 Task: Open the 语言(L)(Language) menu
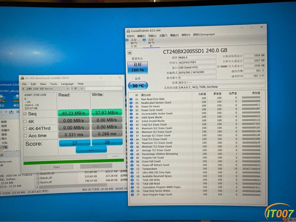tap(204, 34)
